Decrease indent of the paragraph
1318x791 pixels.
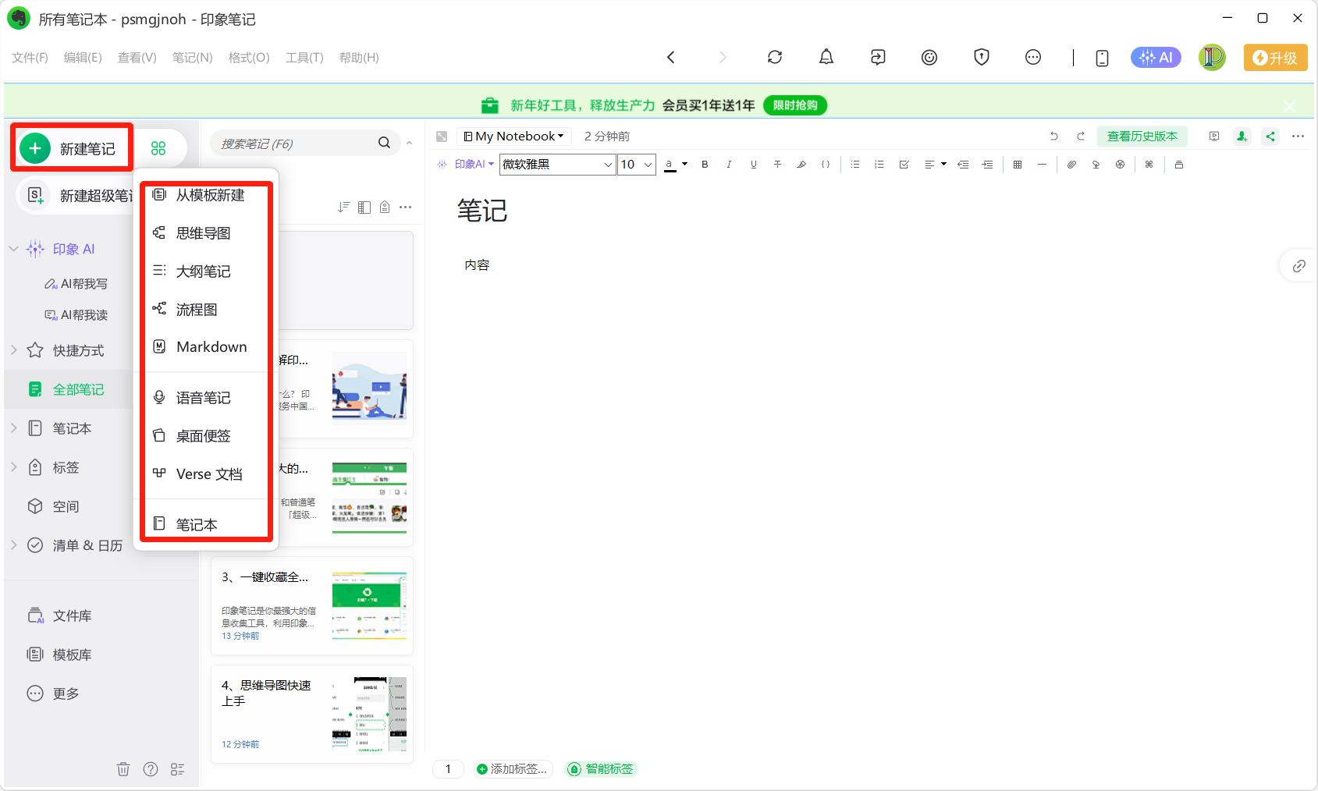coord(963,165)
